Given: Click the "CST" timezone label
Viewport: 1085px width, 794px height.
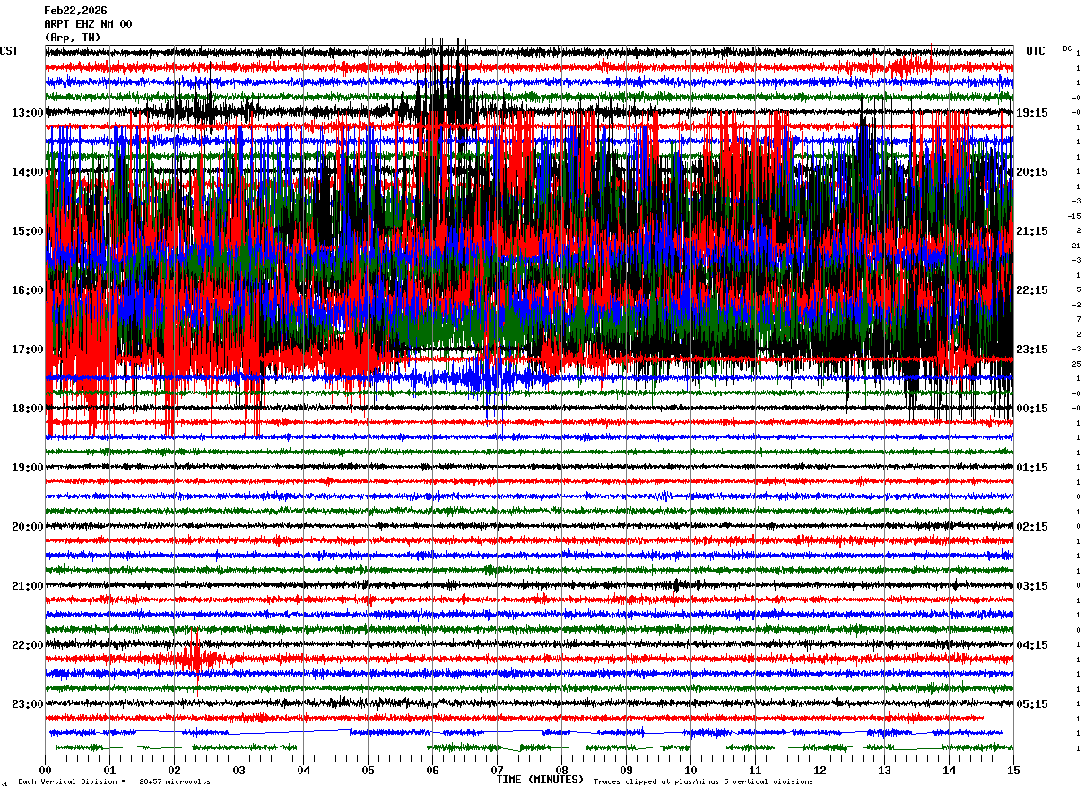Looking at the screenshot, I should click(9, 51).
